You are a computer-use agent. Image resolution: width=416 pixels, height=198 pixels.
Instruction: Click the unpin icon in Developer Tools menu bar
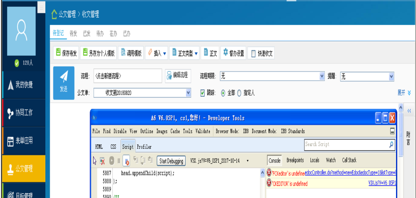(392, 131)
